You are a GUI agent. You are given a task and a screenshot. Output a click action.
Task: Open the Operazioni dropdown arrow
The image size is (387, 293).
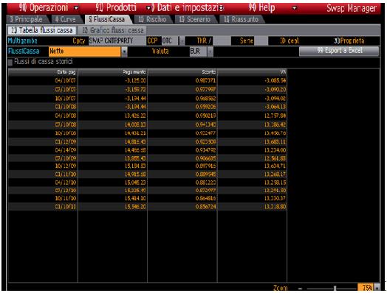76,8
